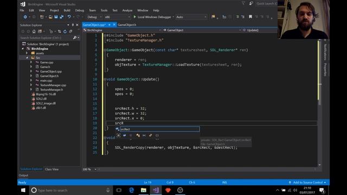The height and width of the screenshot is (195, 347).
Task: Open the Action Center notification icon
Action: (322, 190)
